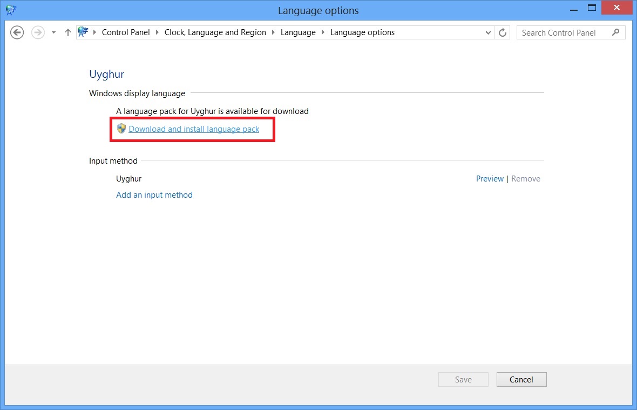Remove the Uyghur input method

(x=526, y=179)
